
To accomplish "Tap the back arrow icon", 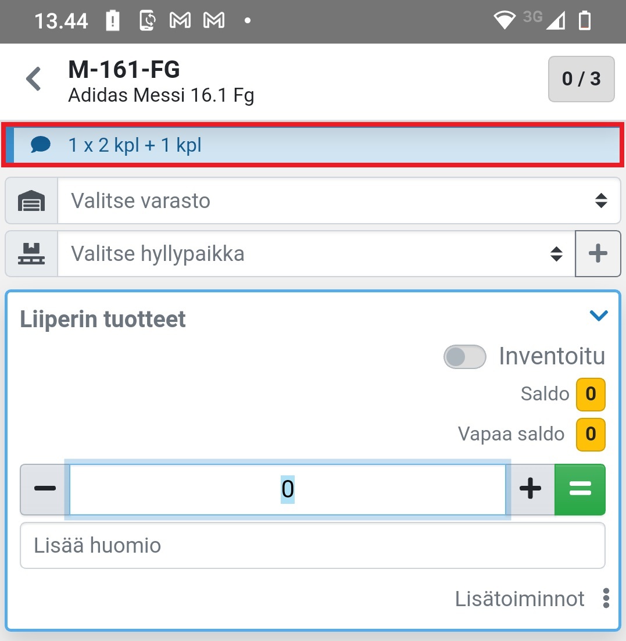I will (34, 79).
